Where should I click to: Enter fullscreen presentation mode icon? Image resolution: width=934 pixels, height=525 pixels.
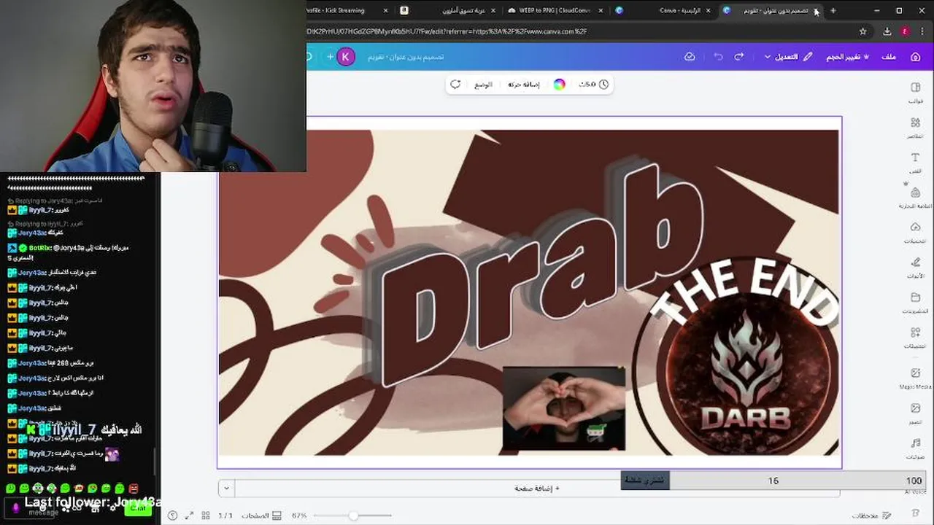(189, 516)
